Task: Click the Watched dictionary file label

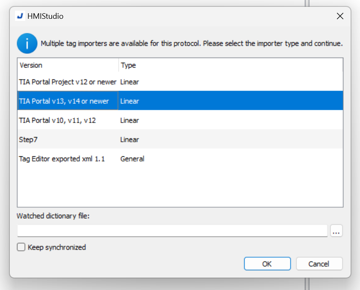Action: pos(53,216)
